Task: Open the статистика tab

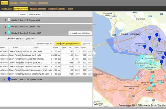Action: pyautogui.click(x=43, y=3)
